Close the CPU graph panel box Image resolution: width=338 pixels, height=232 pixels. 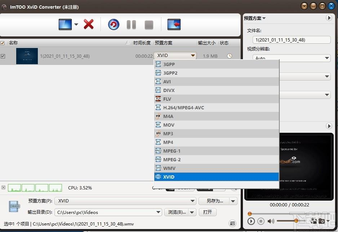[4, 188]
